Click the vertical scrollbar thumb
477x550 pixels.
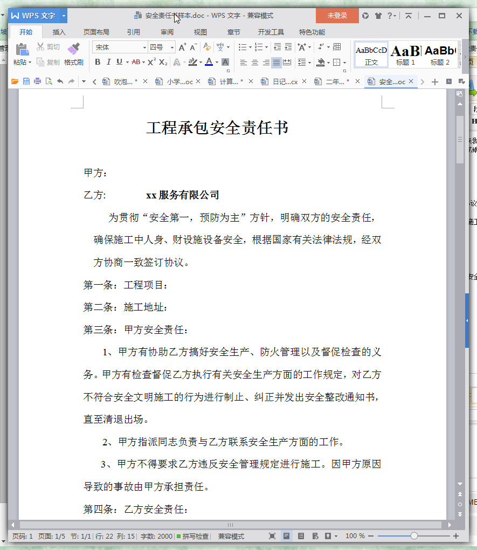(x=460, y=140)
